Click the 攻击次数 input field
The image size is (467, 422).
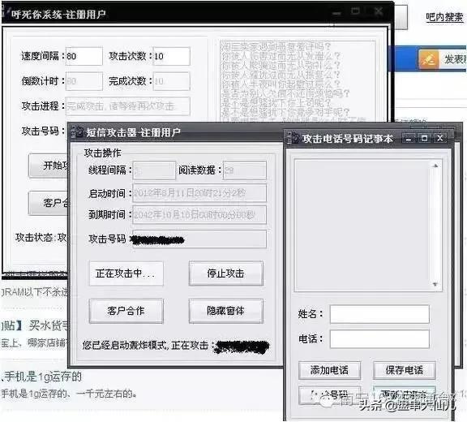coord(171,56)
